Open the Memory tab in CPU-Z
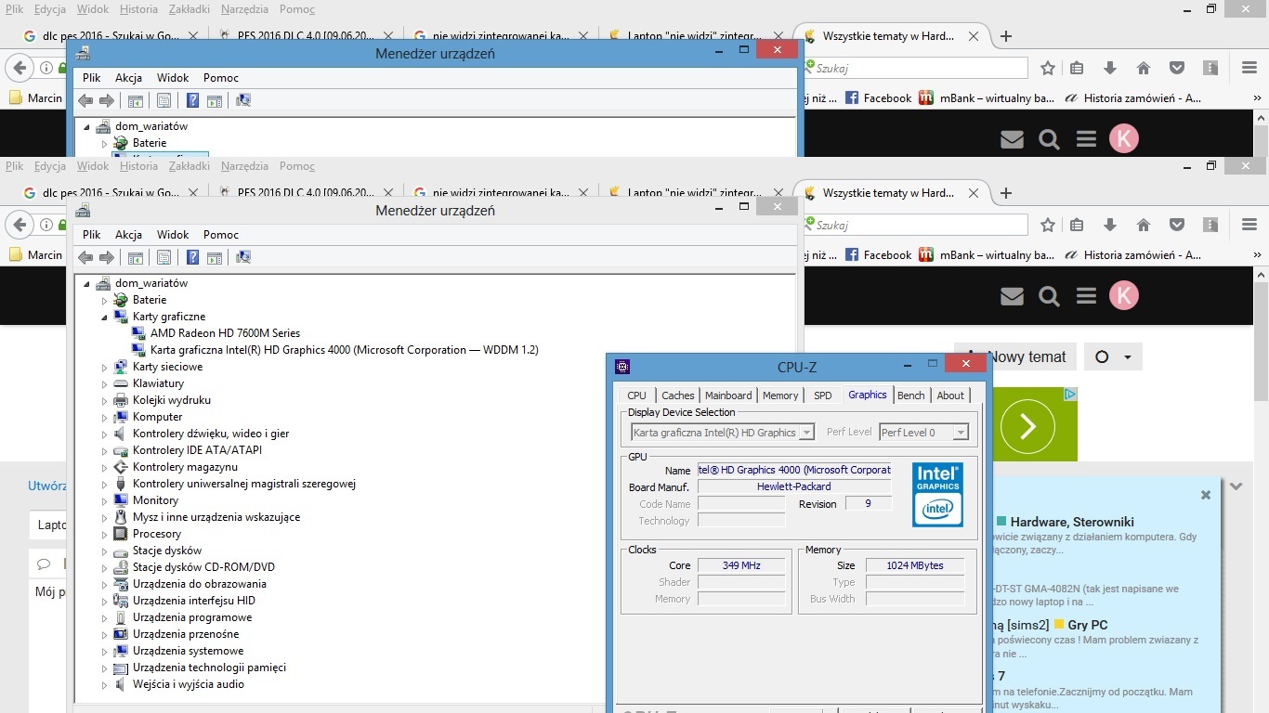This screenshot has width=1269, height=713. tap(780, 395)
